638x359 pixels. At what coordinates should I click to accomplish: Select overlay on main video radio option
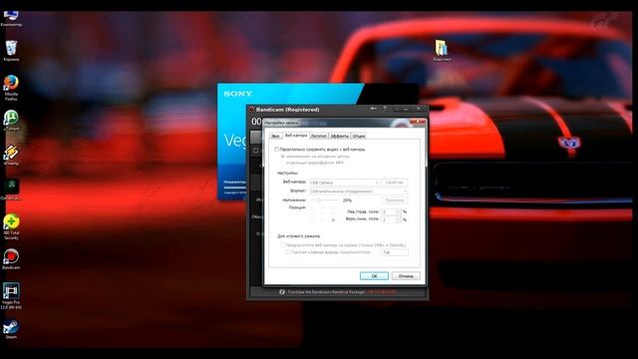click(x=282, y=157)
